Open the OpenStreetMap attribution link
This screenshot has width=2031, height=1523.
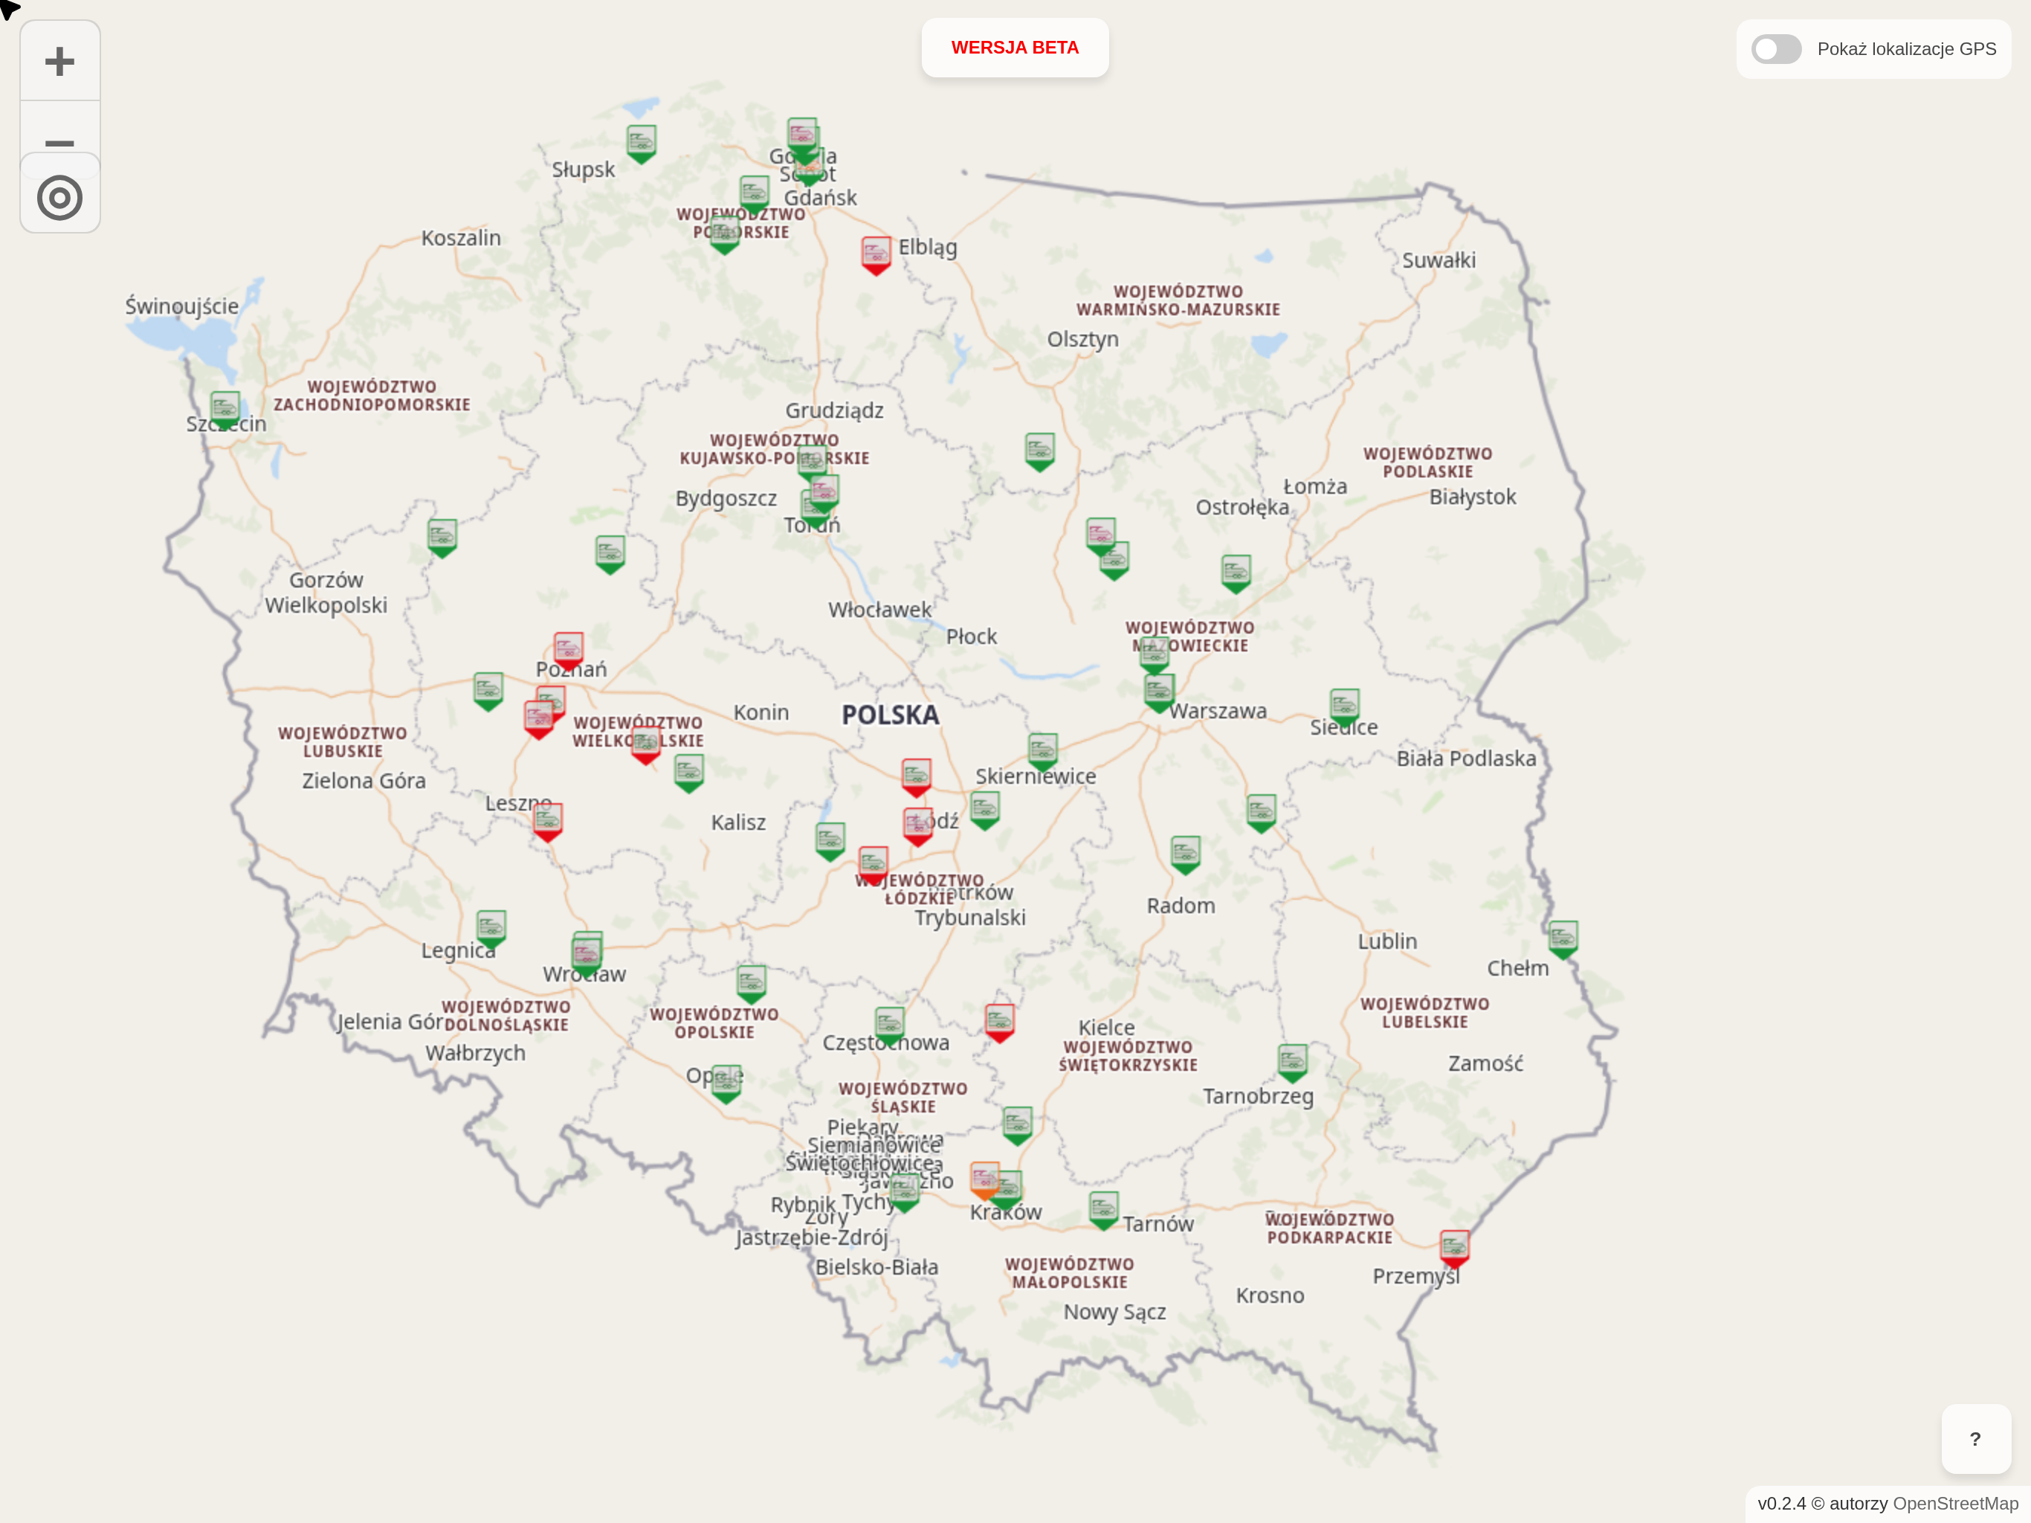pos(1954,1504)
